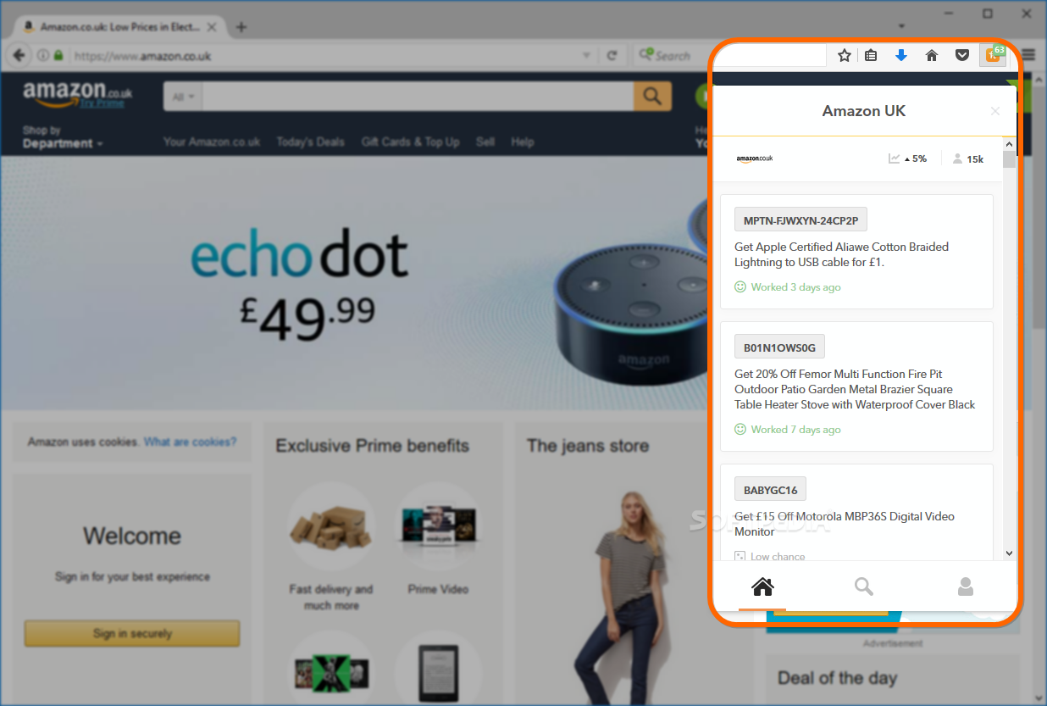Click the Sign in securely button
This screenshot has height=706, width=1047.
[x=132, y=633]
